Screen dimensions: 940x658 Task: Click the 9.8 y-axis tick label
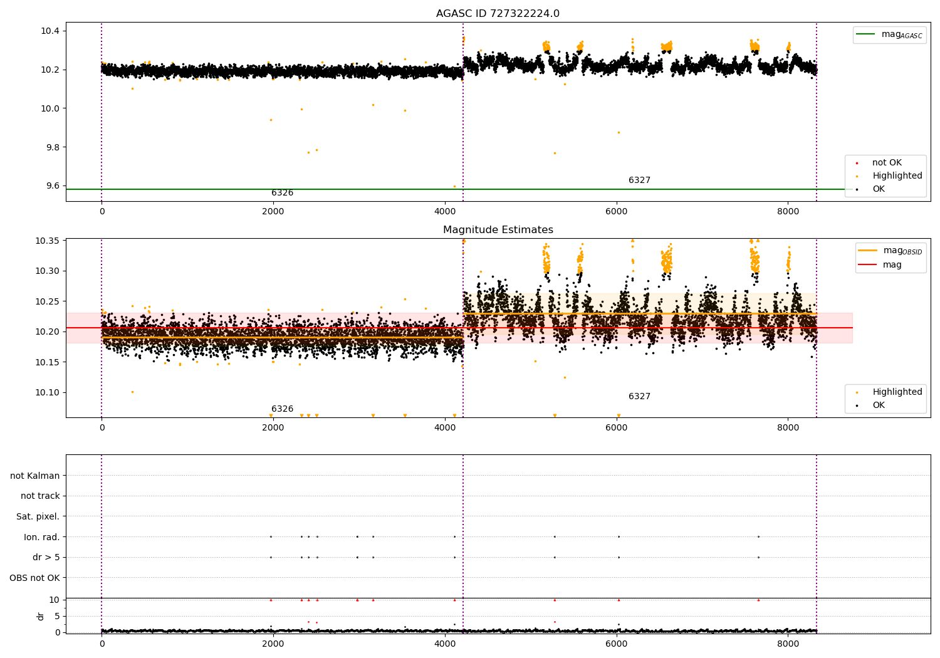pyautogui.click(x=53, y=147)
